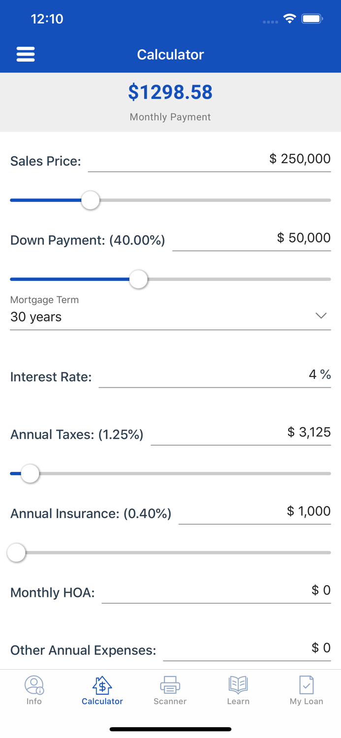Screen dimensions: 341x738
Task: Expand the Mortgage Term dropdown
Action: [170, 317]
